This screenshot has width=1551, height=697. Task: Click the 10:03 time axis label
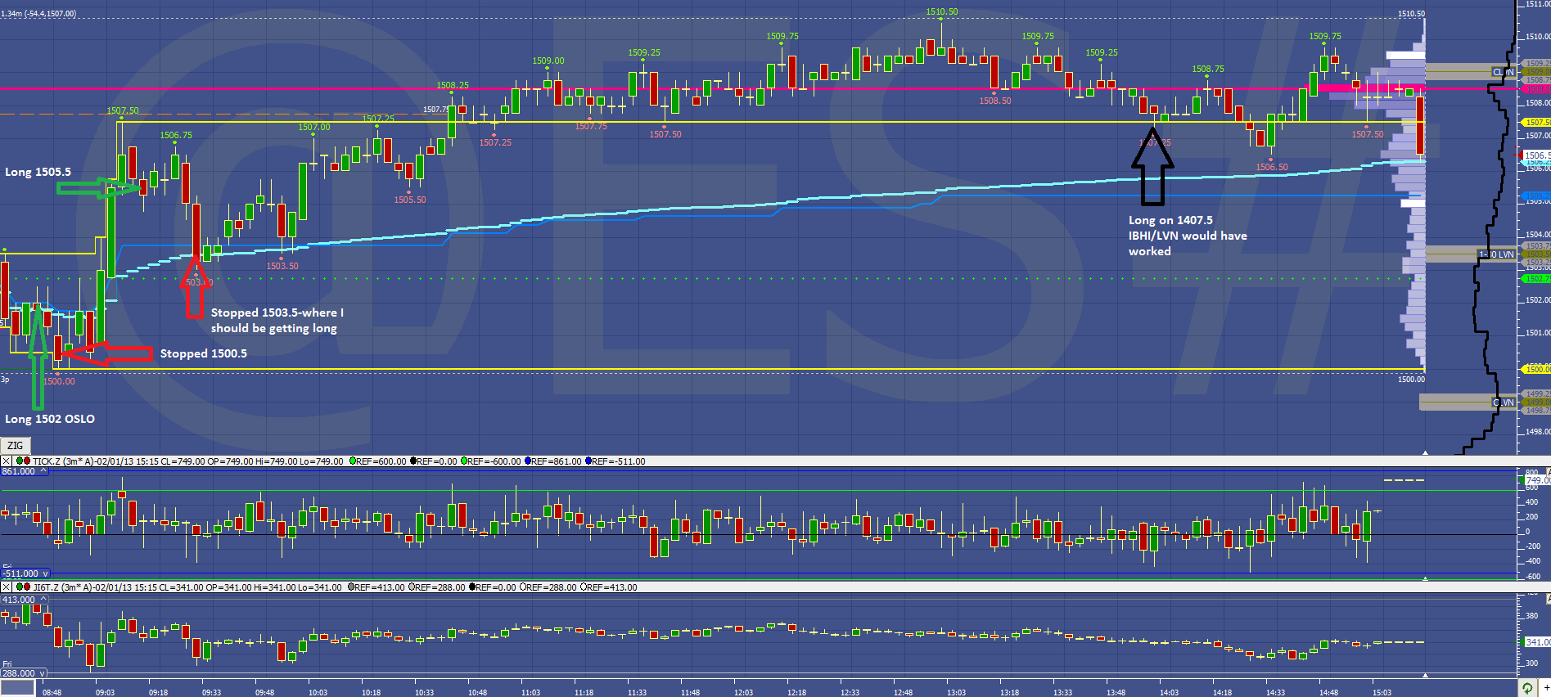pos(318,692)
